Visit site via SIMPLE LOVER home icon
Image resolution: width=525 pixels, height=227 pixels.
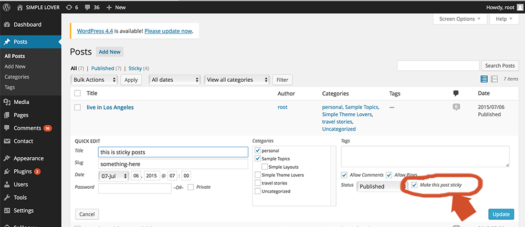coord(20,7)
